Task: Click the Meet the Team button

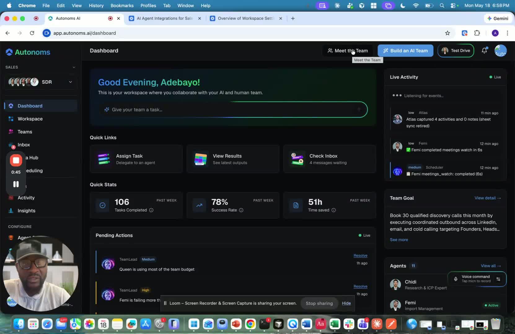Action: pyautogui.click(x=348, y=51)
